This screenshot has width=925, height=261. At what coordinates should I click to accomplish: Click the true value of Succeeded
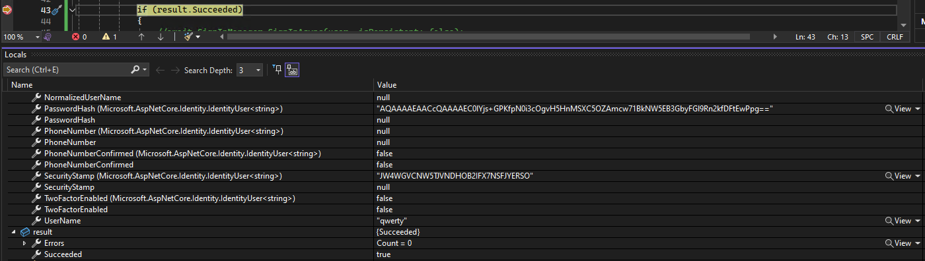383,254
